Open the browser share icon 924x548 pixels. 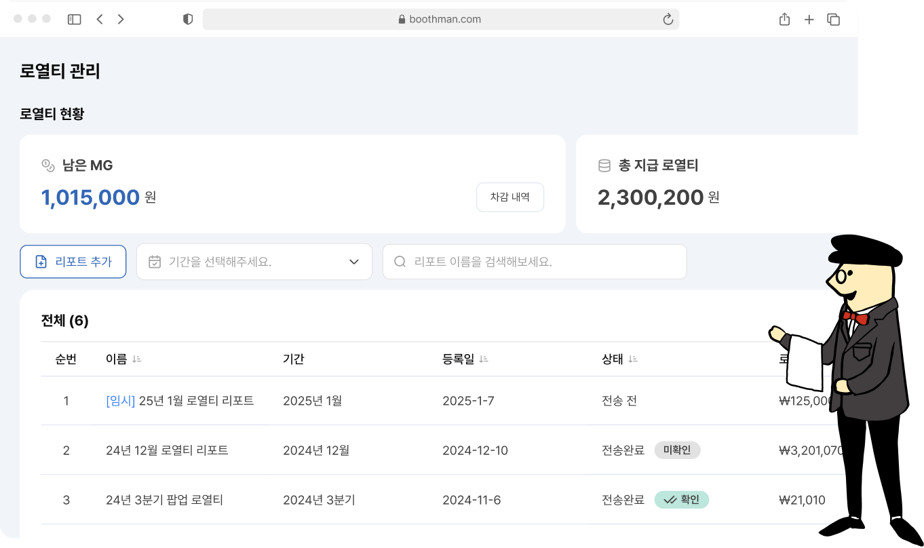[x=784, y=20]
